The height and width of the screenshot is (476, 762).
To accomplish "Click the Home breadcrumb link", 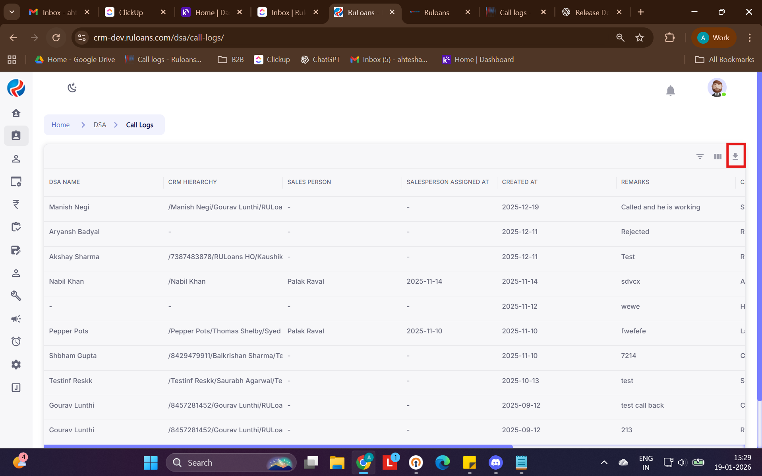I will click(60, 125).
